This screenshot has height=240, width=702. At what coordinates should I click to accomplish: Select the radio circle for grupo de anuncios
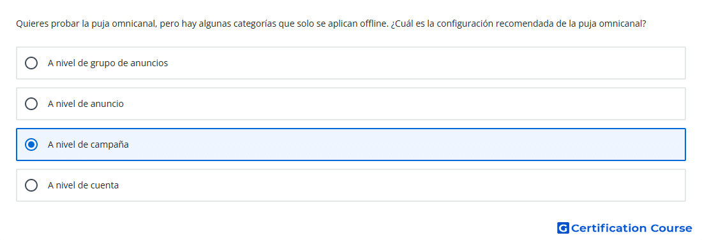(x=31, y=63)
